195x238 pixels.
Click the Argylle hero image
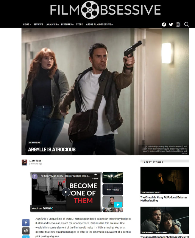pos(105,92)
